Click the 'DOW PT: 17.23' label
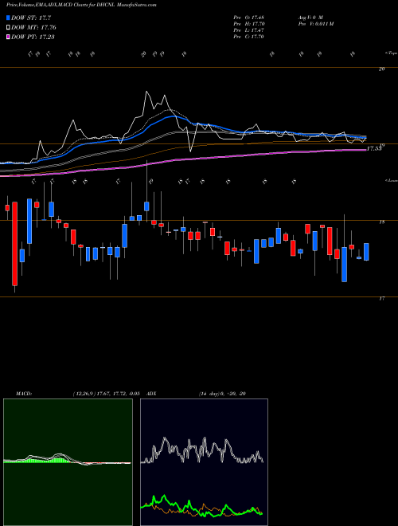The width and height of the screenshot is (398, 526). tap(33, 37)
